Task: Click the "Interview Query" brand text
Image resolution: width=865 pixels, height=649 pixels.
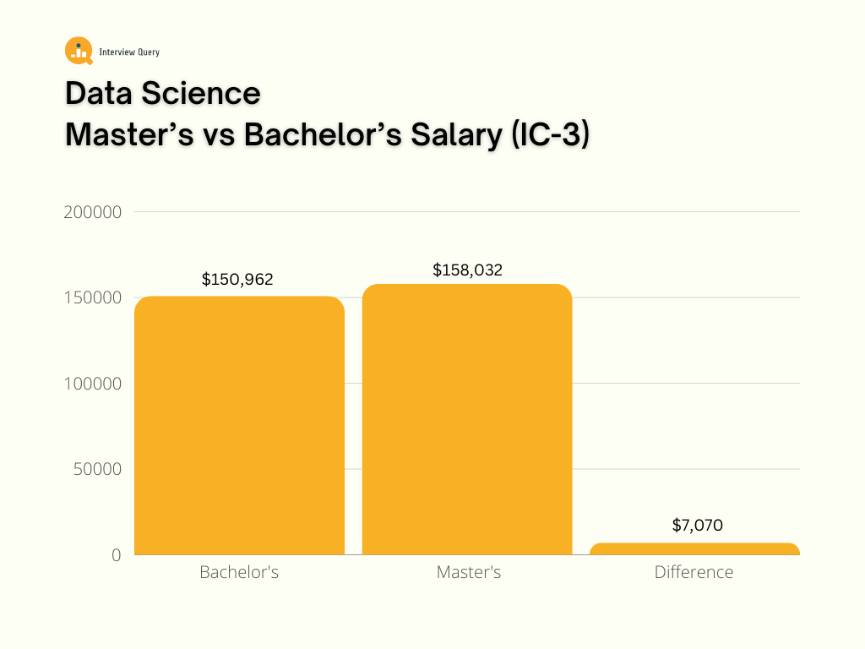Action: coord(129,52)
